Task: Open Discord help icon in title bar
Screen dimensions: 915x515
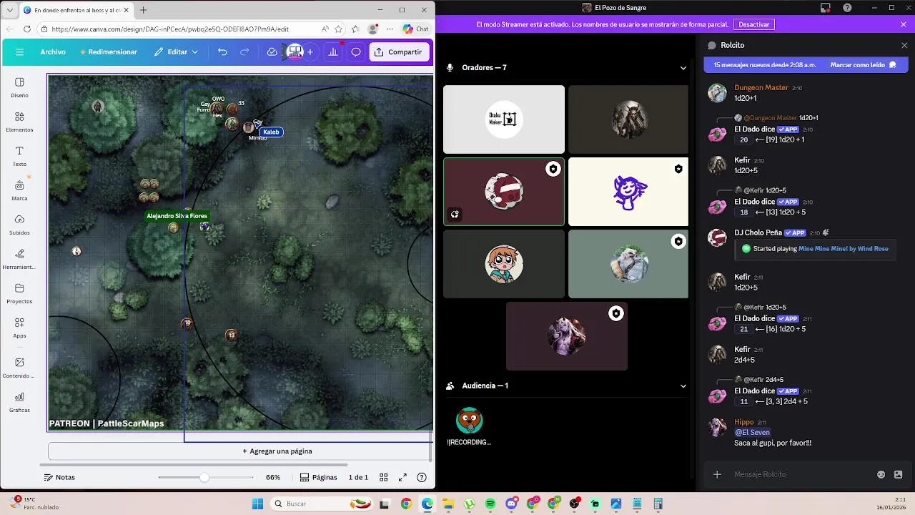Action: pos(847,7)
